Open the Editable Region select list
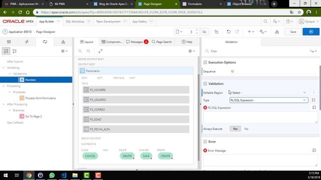321x180 pixels. [269, 92]
